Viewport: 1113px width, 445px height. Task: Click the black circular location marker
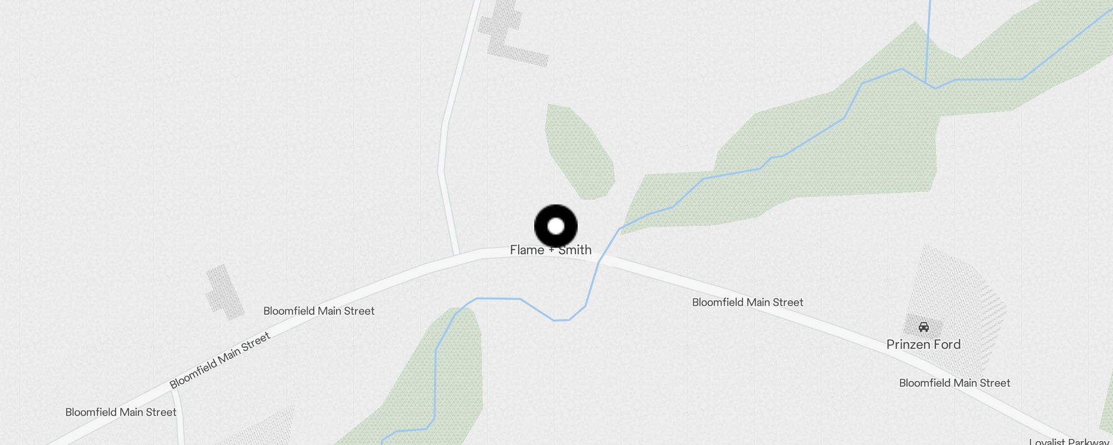[556, 226]
